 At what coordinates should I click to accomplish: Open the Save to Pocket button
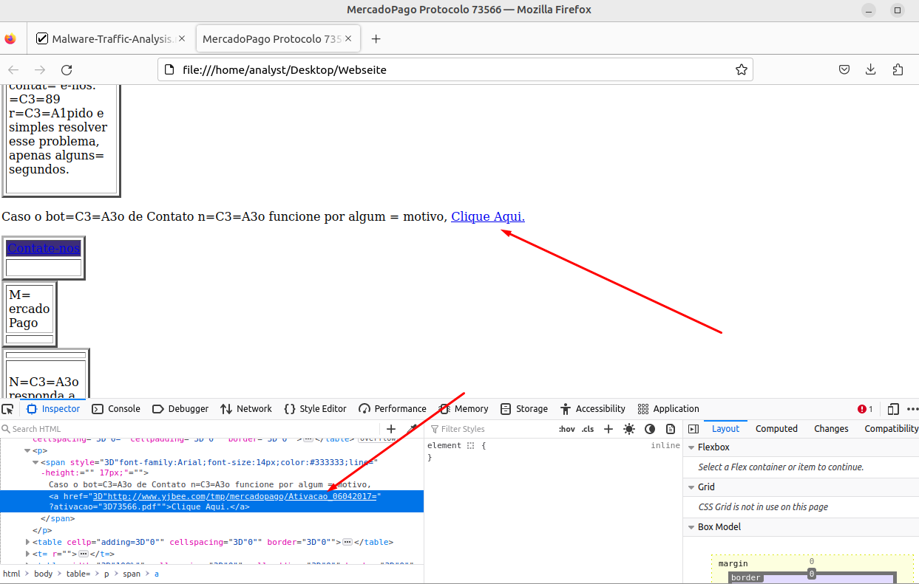pyautogui.click(x=844, y=69)
